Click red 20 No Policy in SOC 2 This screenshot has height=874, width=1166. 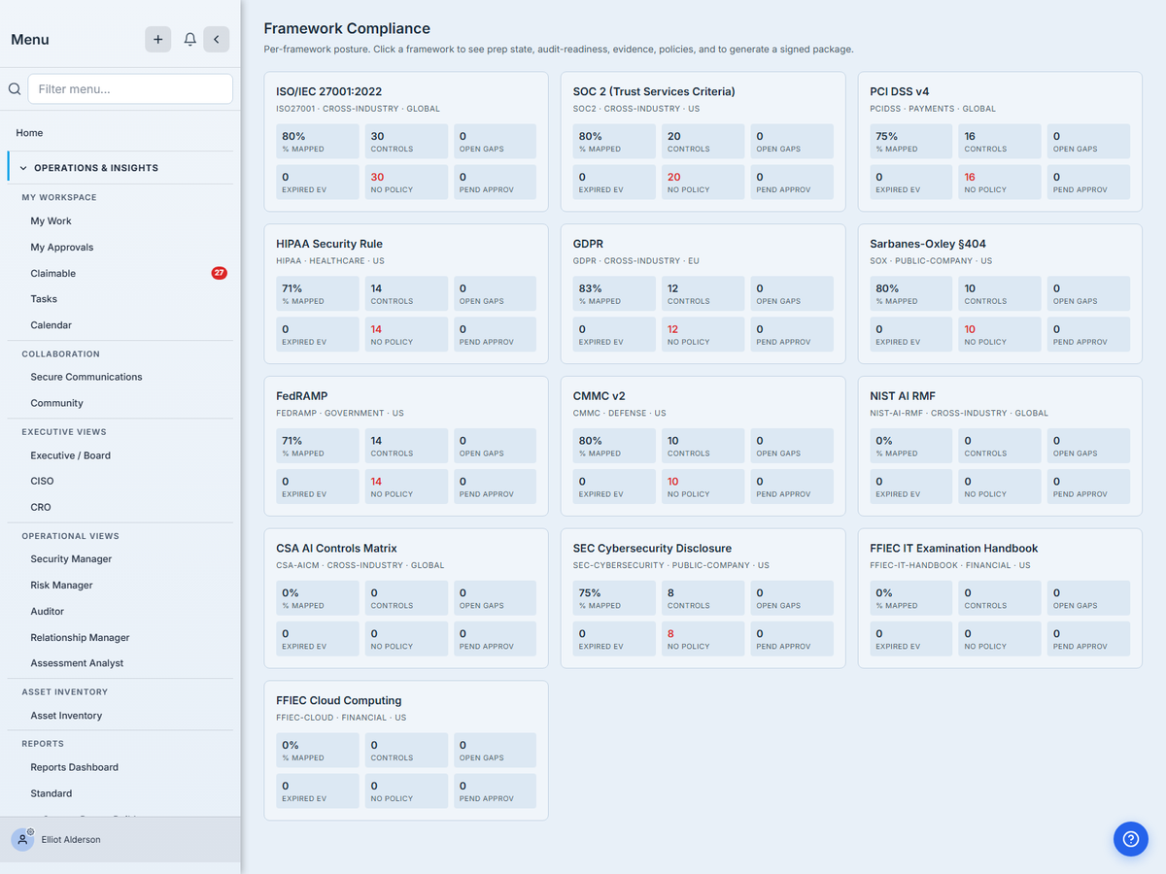point(703,182)
